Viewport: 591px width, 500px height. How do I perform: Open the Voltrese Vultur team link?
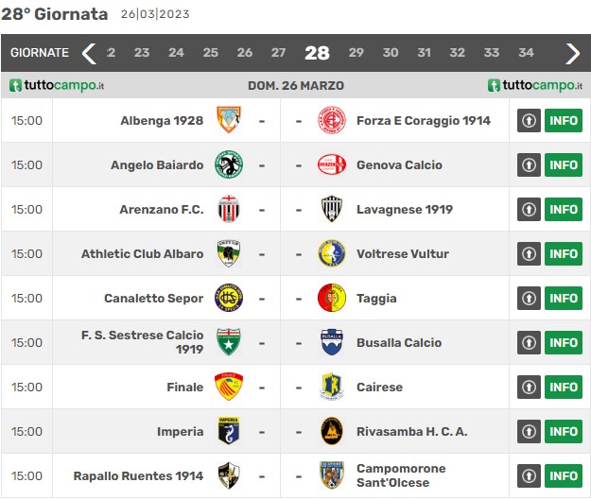[x=403, y=253]
